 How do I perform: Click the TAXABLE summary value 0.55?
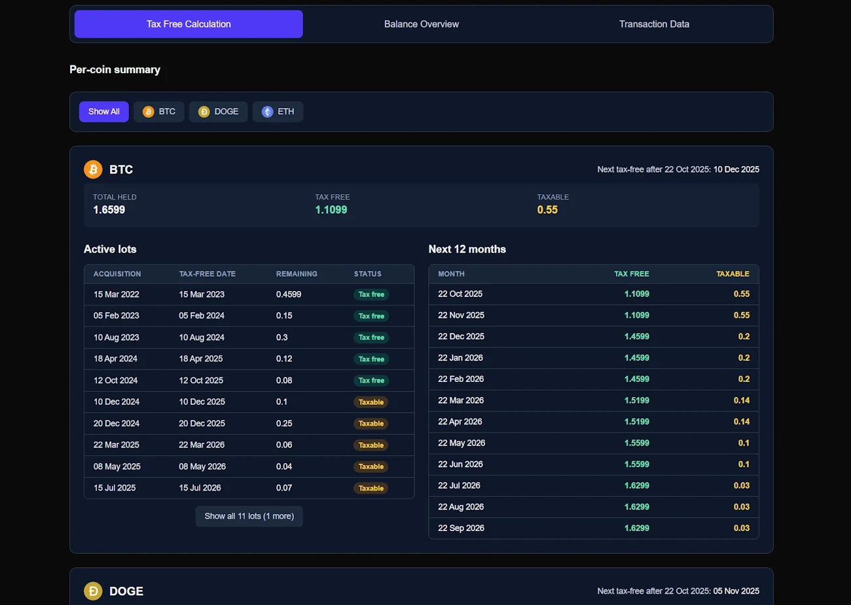(547, 210)
